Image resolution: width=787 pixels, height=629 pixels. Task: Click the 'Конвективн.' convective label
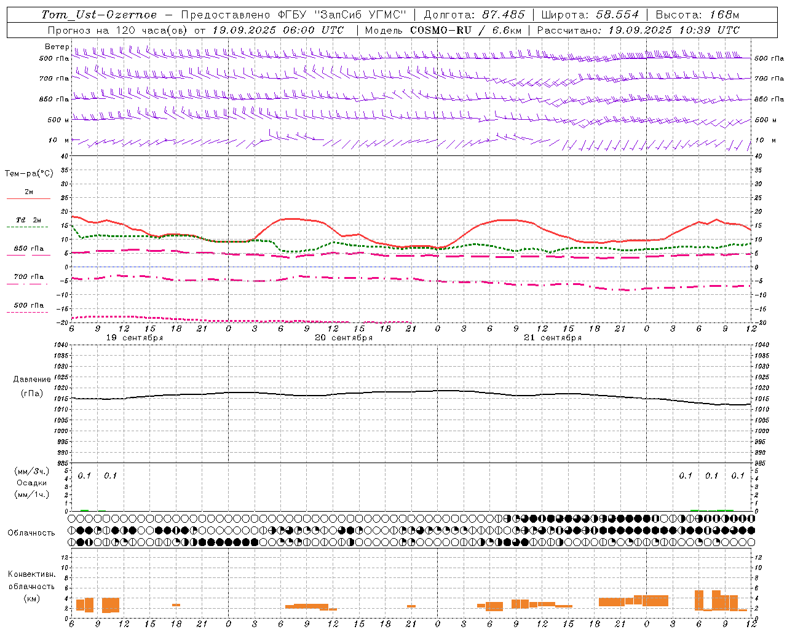(x=32, y=574)
